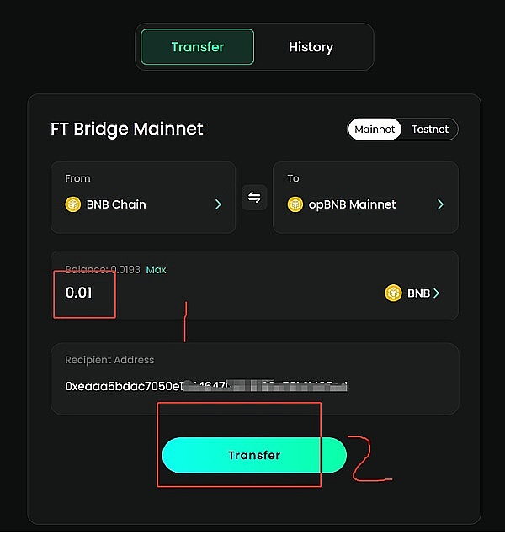This screenshot has width=505, height=534.
Task: Open the History tab
Action: 311,47
